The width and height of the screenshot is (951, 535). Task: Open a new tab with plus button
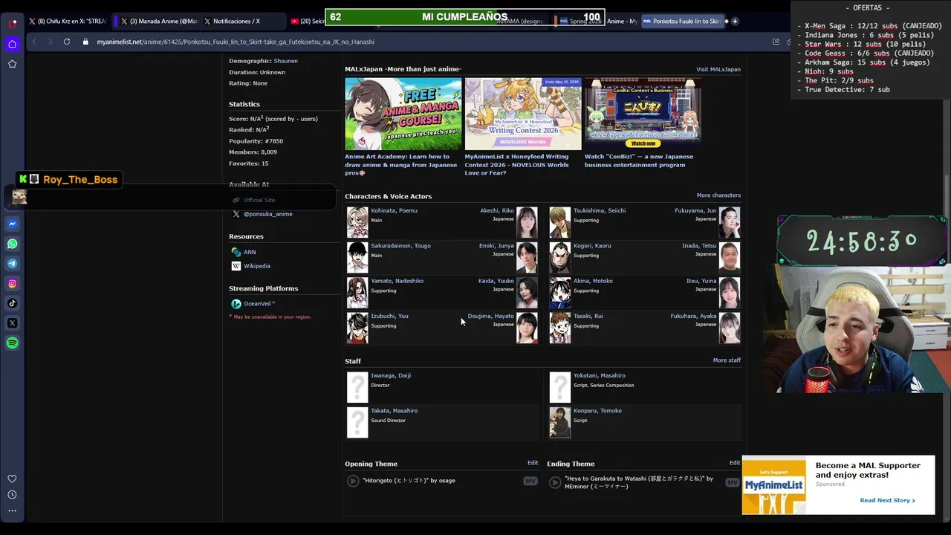(735, 21)
